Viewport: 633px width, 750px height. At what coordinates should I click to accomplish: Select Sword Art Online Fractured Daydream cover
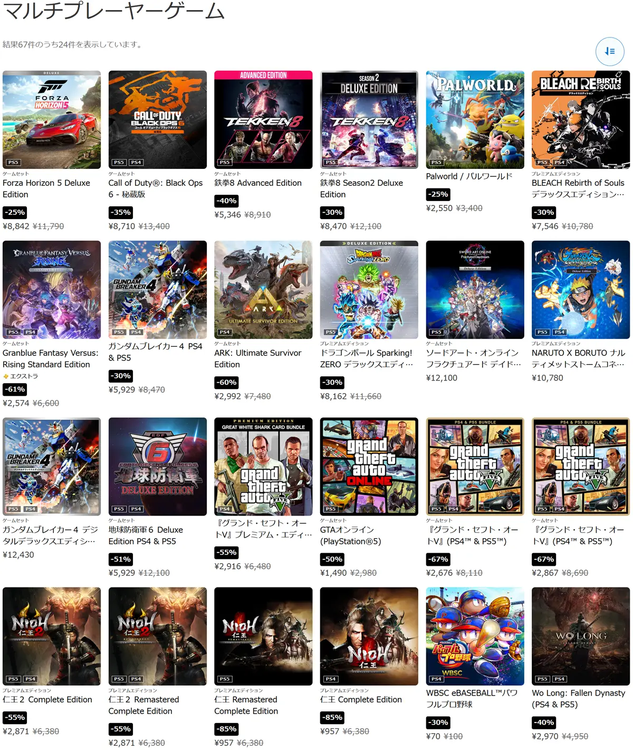(x=475, y=290)
